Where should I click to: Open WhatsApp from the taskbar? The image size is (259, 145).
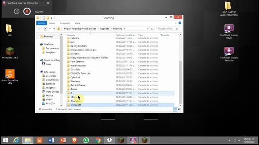pos(86,140)
